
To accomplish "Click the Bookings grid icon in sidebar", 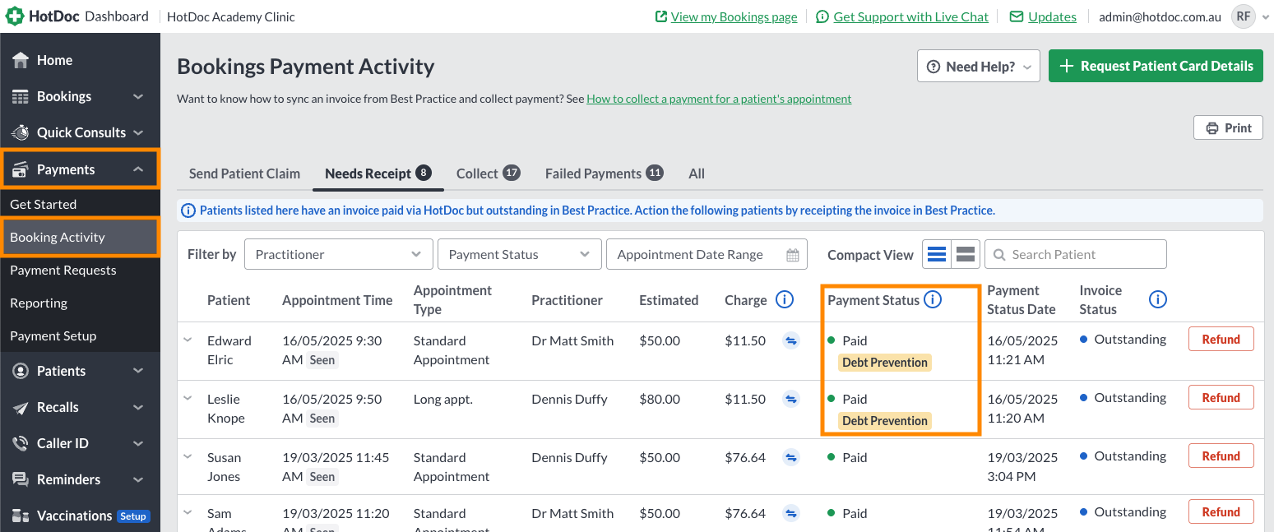I will tap(21, 96).
